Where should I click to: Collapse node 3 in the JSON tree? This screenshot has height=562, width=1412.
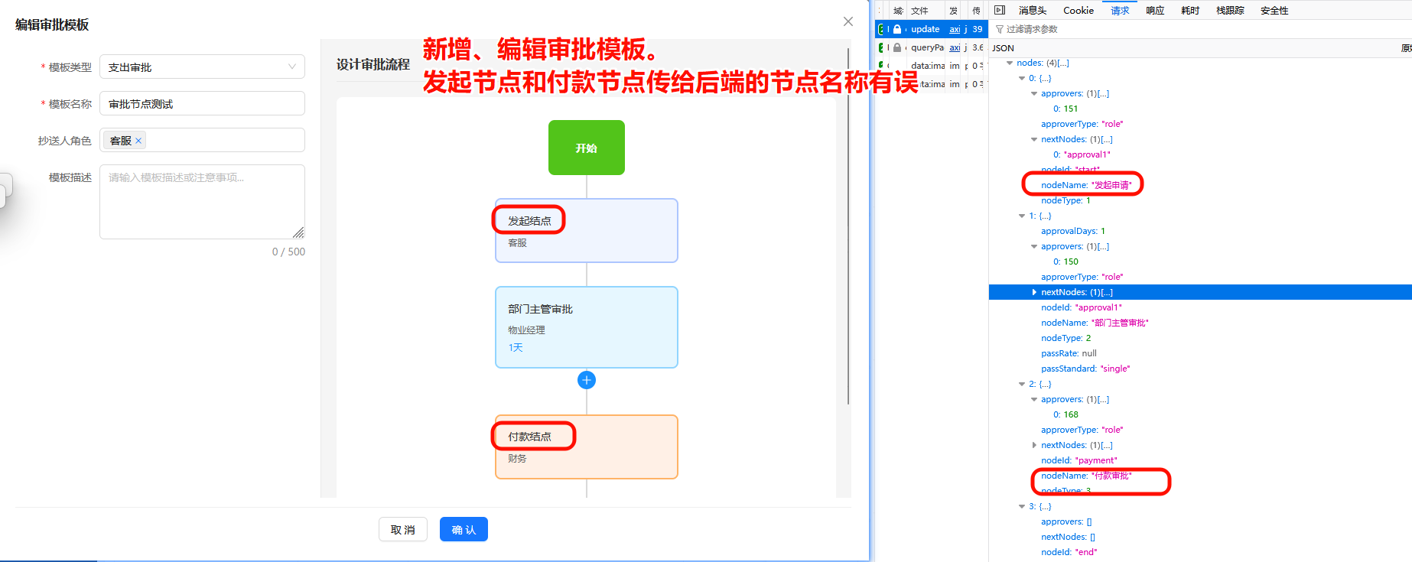[1022, 506]
